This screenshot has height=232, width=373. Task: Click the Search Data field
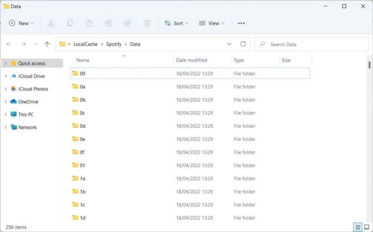point(312,44)
